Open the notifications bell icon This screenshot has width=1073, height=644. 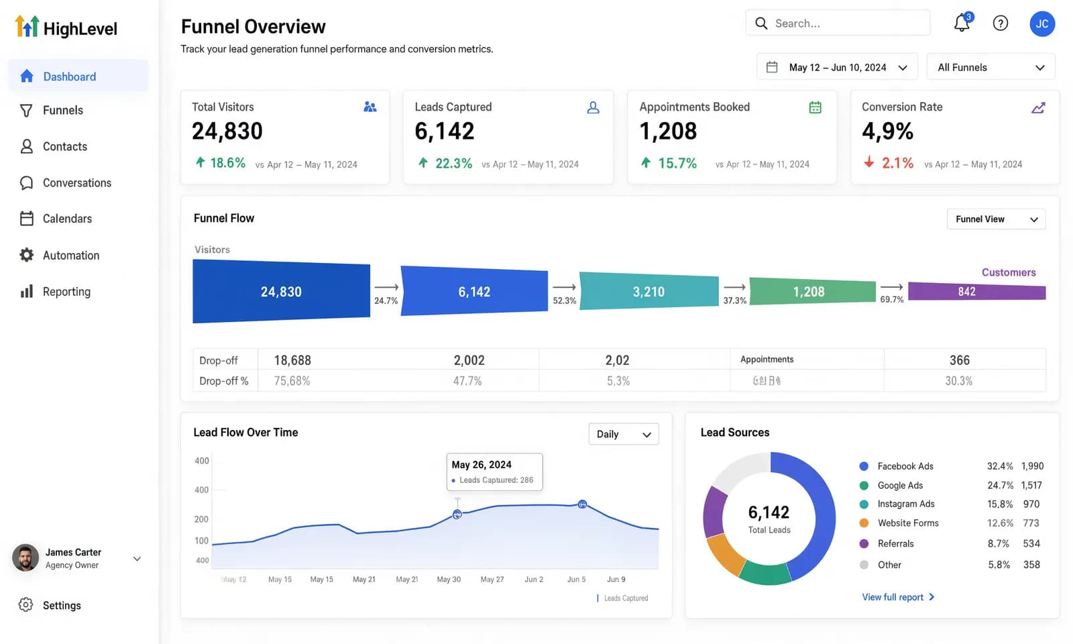[x=962, y=23]
